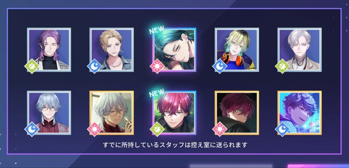Click blue moon badge on glasses staff
Screen dimensions: 349x168
click(32, 129)
